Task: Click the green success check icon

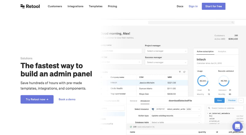Action: coord(131,127)
